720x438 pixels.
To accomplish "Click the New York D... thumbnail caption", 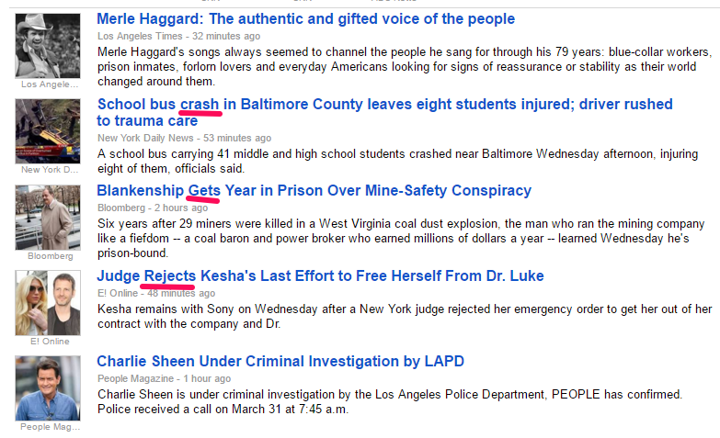I will click(48, 170).
